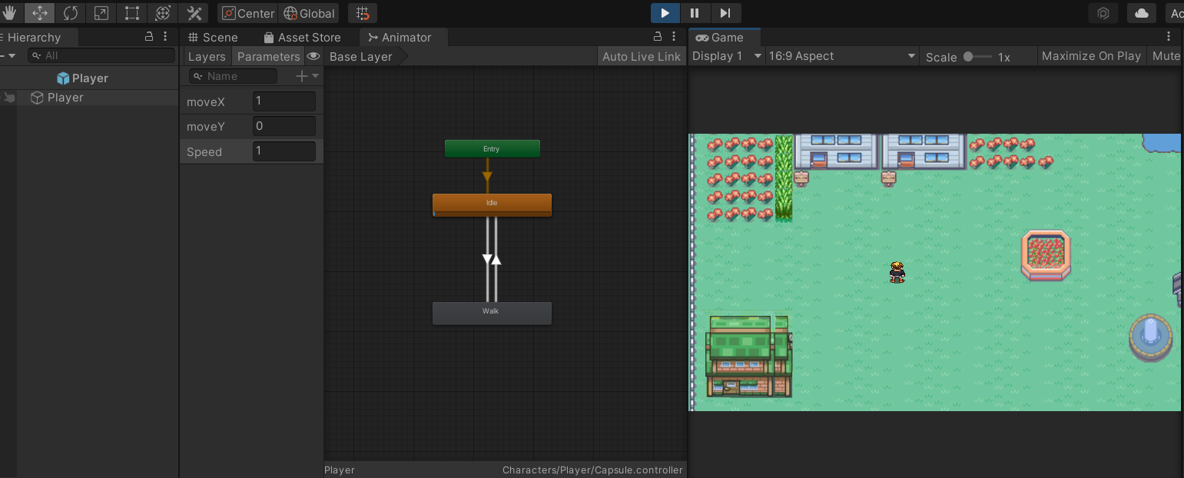The image size is (1184, 478).
Task: Open the Layers tab in Animator
Action: point(207,56)
